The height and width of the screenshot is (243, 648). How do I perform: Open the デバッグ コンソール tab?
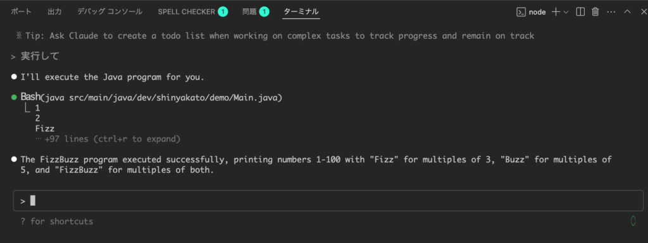pyautogui.click(x=110, y=11)
